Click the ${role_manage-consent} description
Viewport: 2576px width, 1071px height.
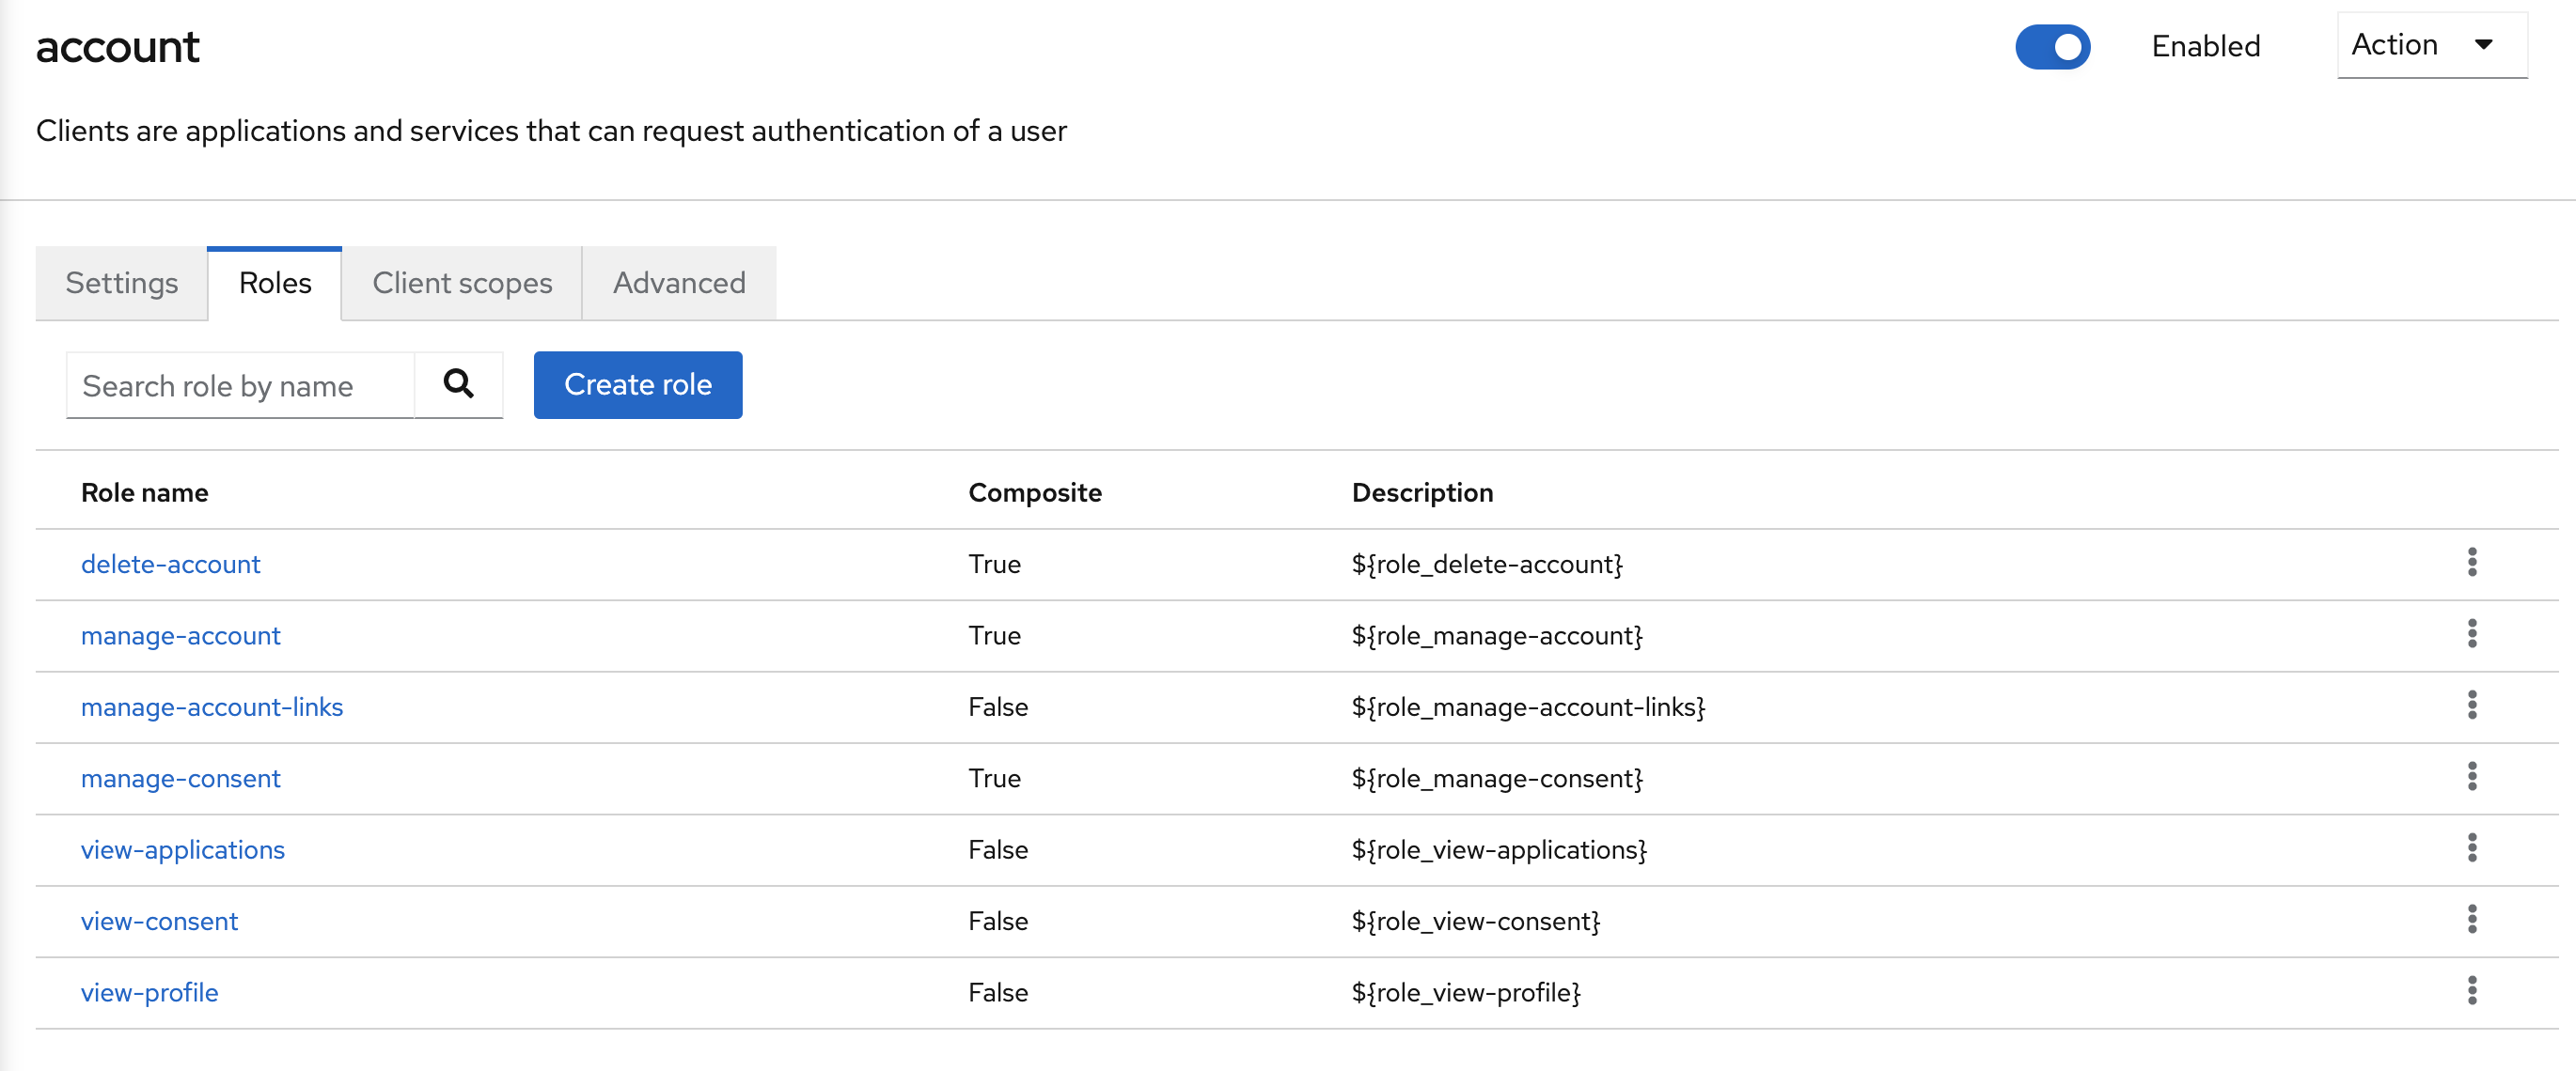click(1497, 778)
